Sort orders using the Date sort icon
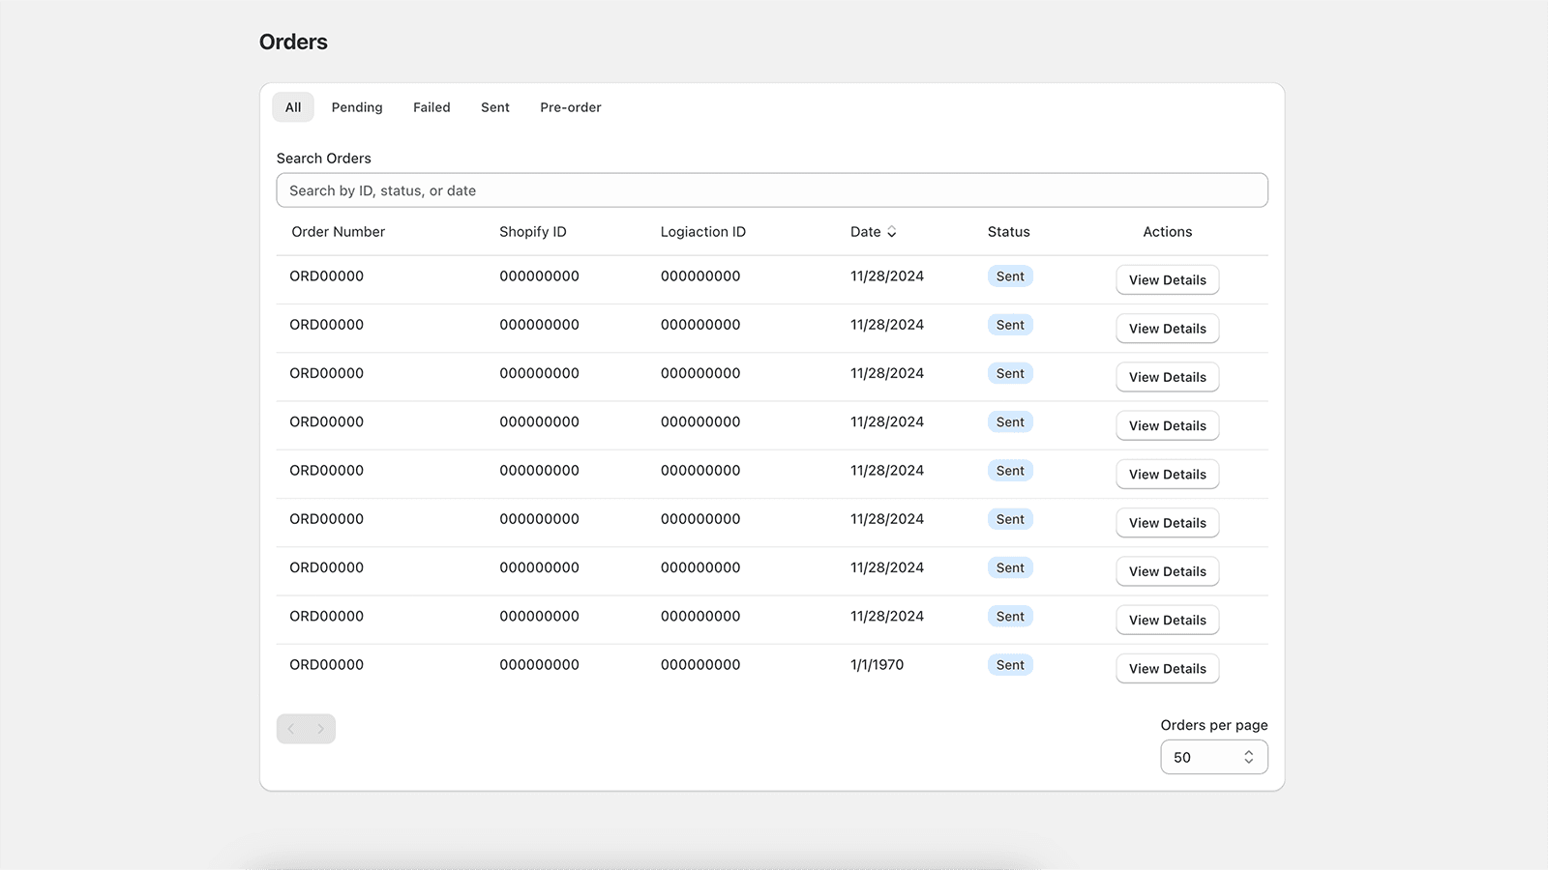 pos(891,232)
